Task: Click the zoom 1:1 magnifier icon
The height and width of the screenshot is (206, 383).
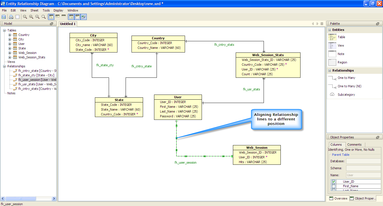Action: click(25, 17)
